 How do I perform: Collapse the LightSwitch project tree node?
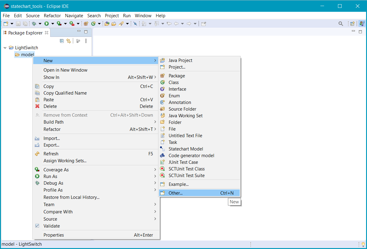5,48
